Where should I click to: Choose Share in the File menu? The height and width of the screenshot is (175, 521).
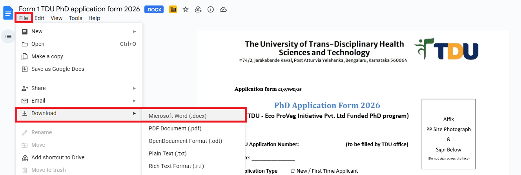click(x=79, y=88)
